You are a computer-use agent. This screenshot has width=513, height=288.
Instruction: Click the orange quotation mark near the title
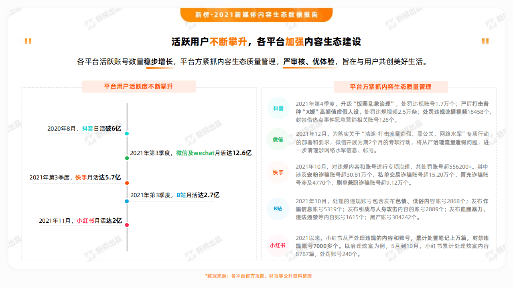(27, 42)
